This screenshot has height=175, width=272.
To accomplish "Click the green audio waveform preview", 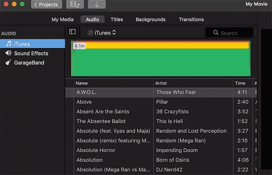I will click(x=161, y=58).
